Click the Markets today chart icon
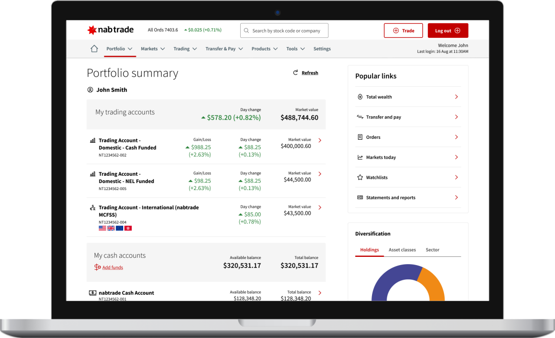555x338 pixels. 360,158
